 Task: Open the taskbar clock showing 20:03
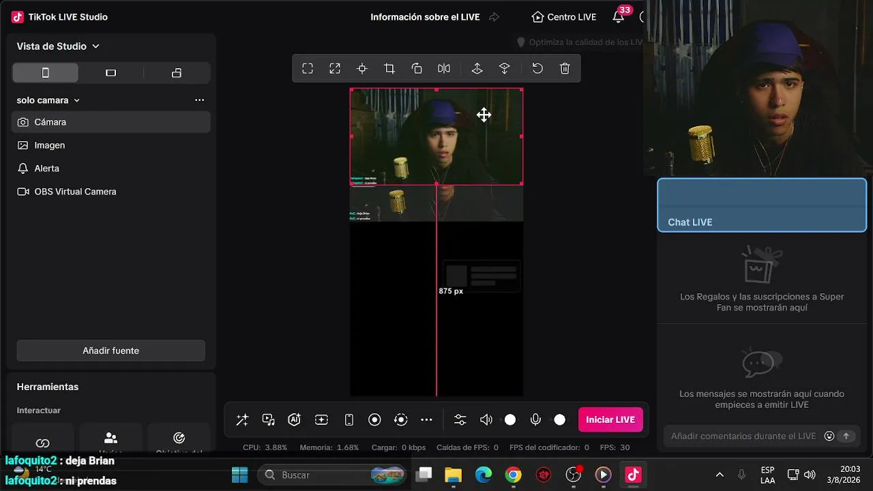pos(845,475)
